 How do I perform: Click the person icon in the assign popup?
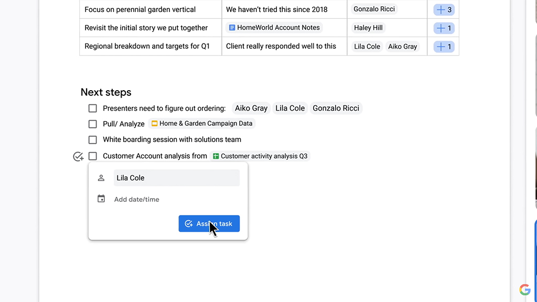[x=101, y=178]
